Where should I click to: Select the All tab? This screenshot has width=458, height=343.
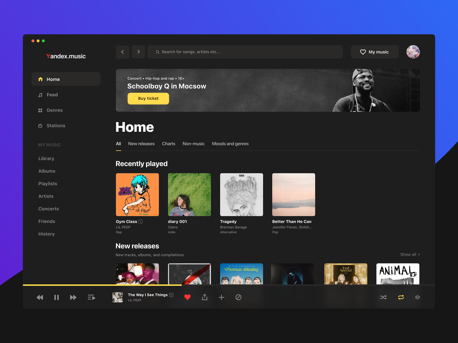coord(118,144)
